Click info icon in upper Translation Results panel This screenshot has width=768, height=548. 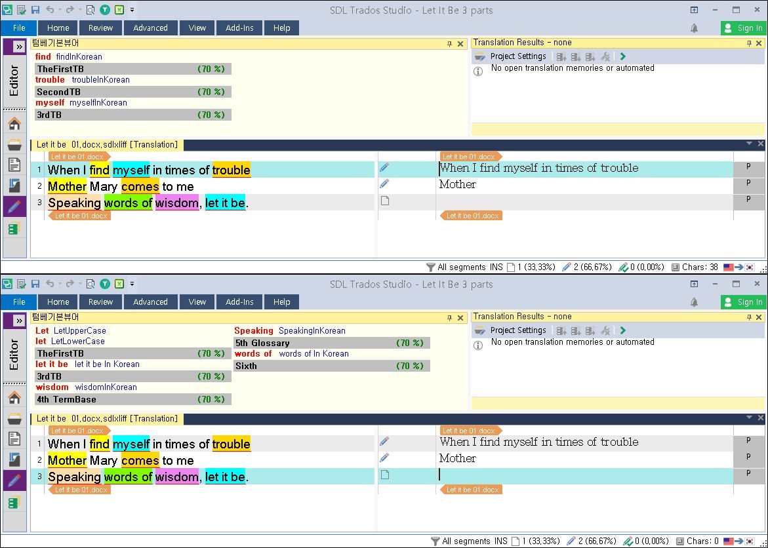pos(478,71)
